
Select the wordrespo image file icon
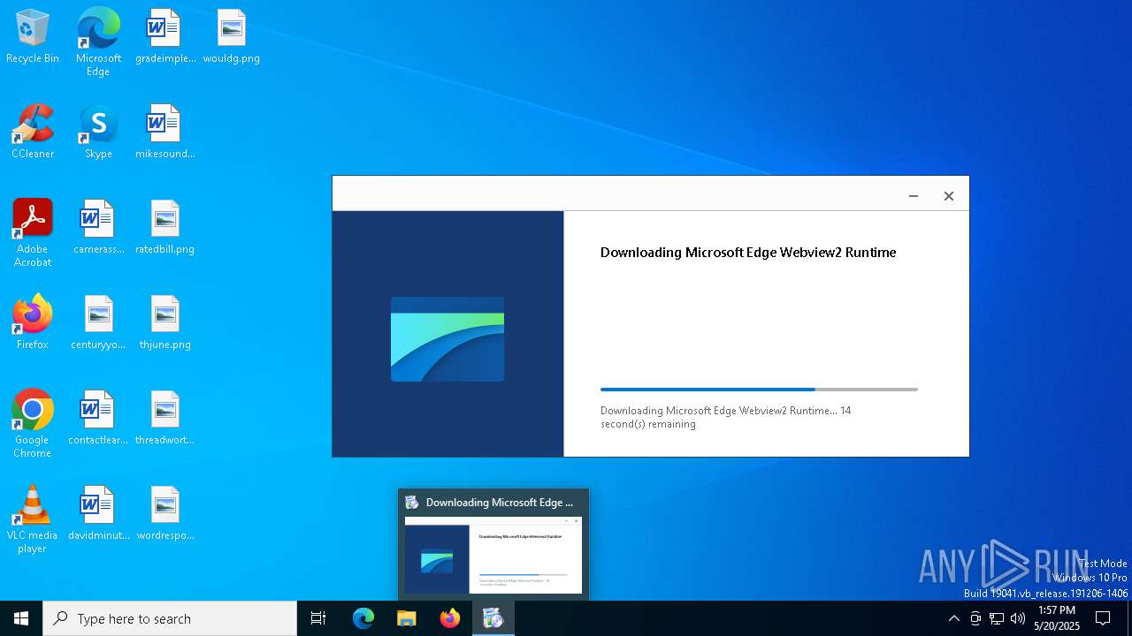tap(165, 514)
